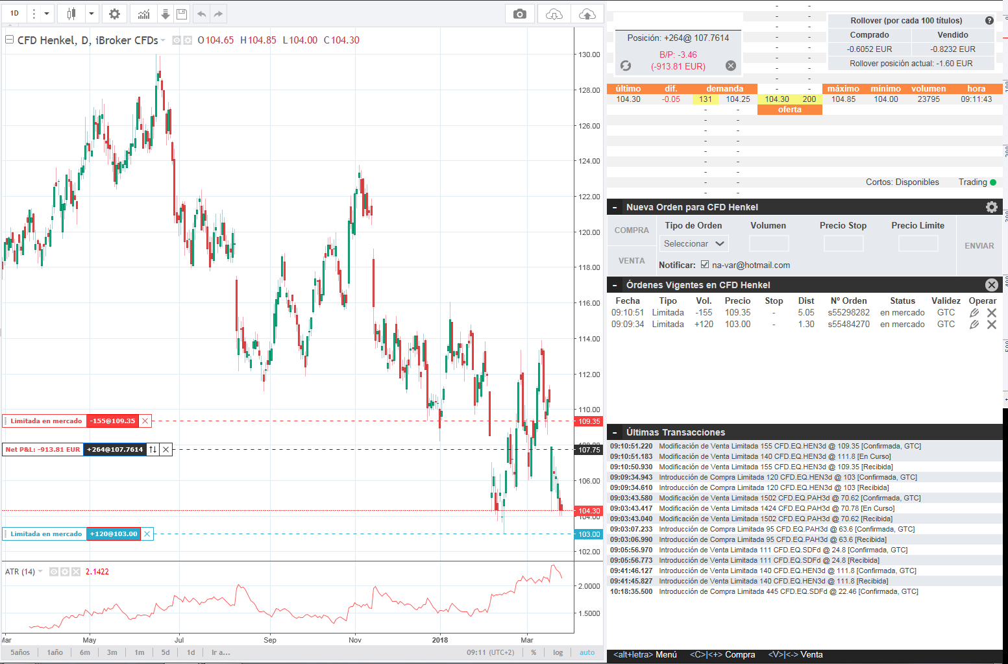Open the rollover help question mark
Screen dimensions: 1008x664
[x=989, y=21]
